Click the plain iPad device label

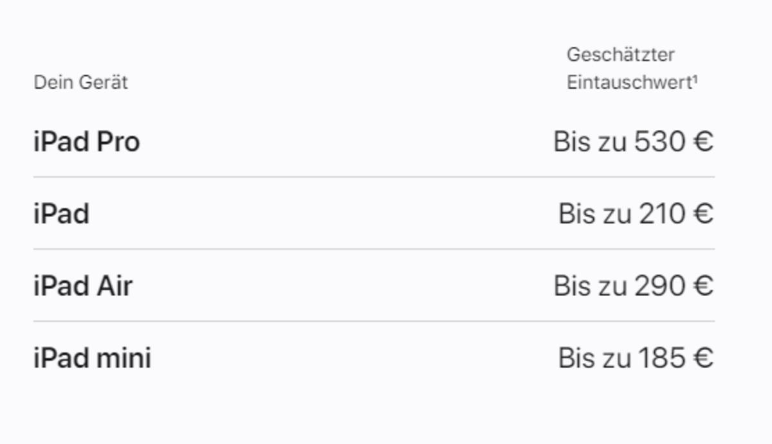(x=61, y=213)
